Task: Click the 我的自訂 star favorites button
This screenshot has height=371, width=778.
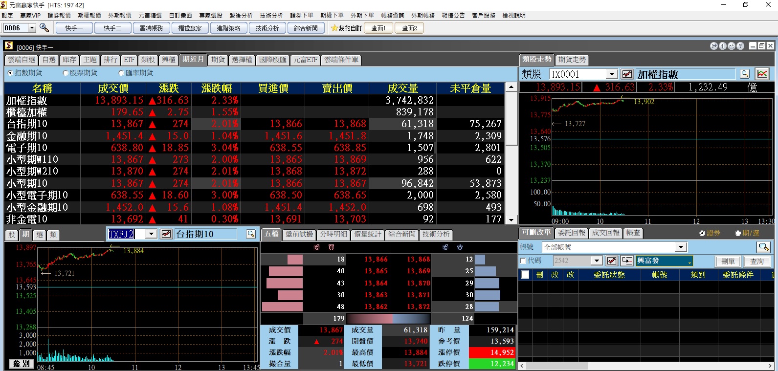Action: 346,28
